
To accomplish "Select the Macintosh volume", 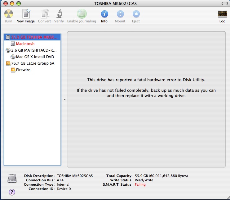I will pyautogui.click(x=33, y=44).
